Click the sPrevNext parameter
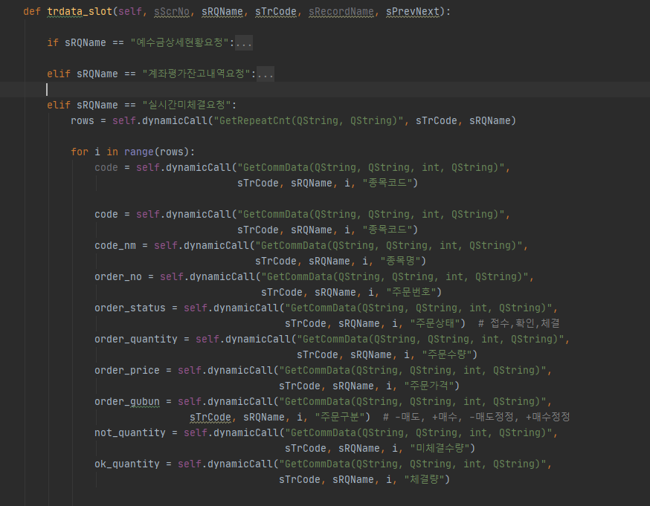The width and height of the screenshot is (650, 506). click(x=413, y=12)
